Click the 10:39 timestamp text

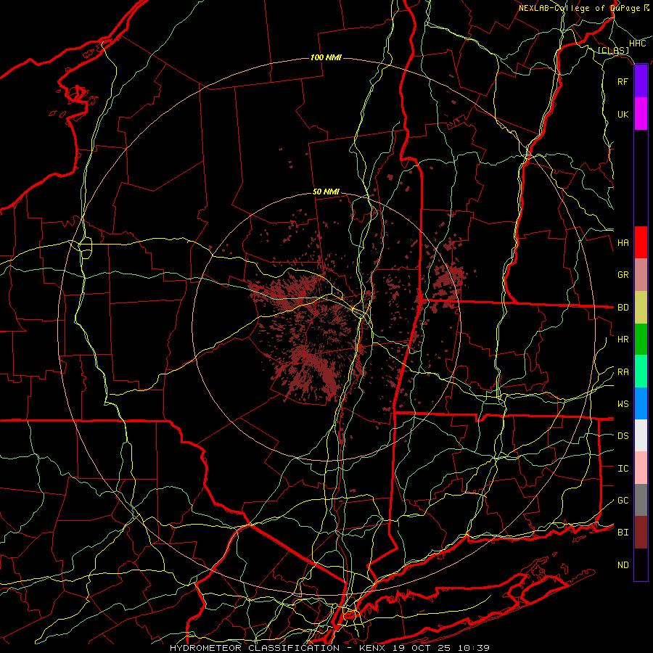click(474, 648)
